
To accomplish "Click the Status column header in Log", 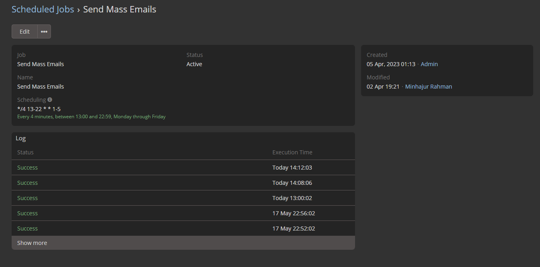I will (25, 152).
